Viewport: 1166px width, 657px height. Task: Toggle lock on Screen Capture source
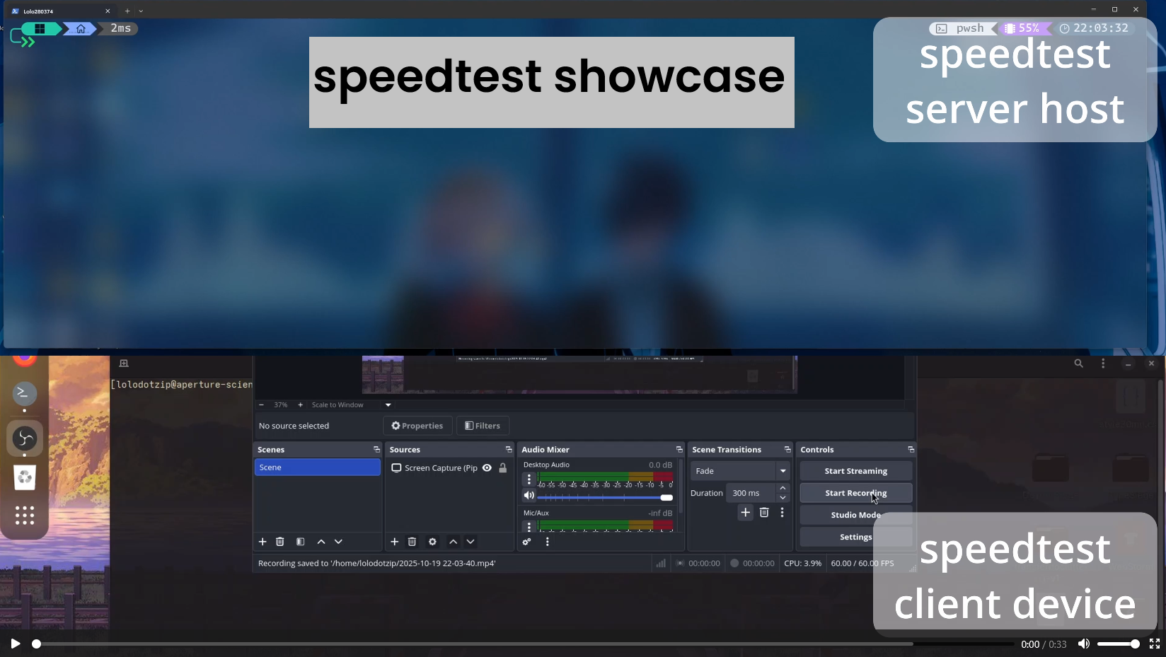click(x=503, y=468)
